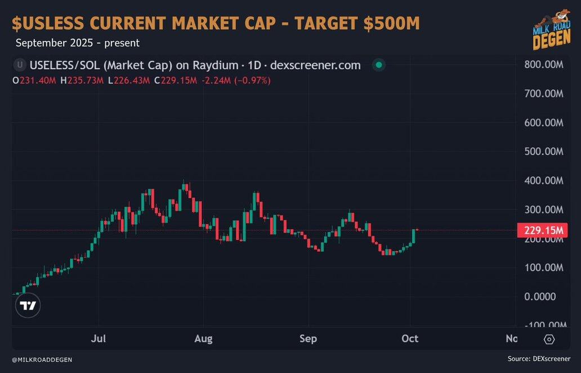Viewport: 581px width, 373px height.
Task: Click the Oct label on time axis
Action: (410, 339)
